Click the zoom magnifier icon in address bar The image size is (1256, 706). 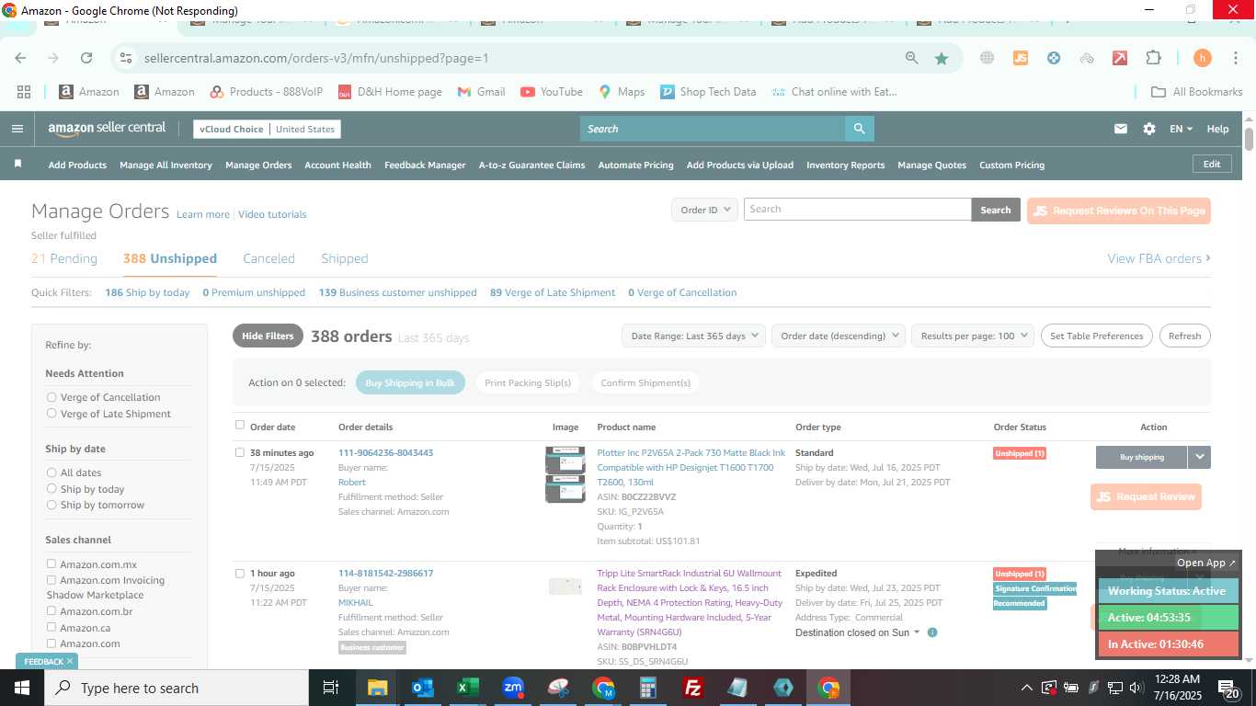(x=911, y=58)
